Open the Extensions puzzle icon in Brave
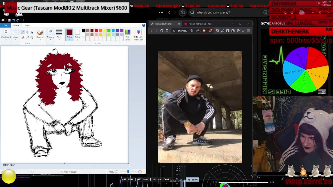Screen dimensions: 333x187 pos(217,31)
